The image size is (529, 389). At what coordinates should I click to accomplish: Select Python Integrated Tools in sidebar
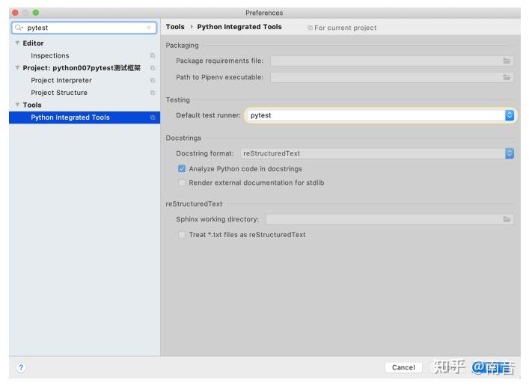[70, 117]
